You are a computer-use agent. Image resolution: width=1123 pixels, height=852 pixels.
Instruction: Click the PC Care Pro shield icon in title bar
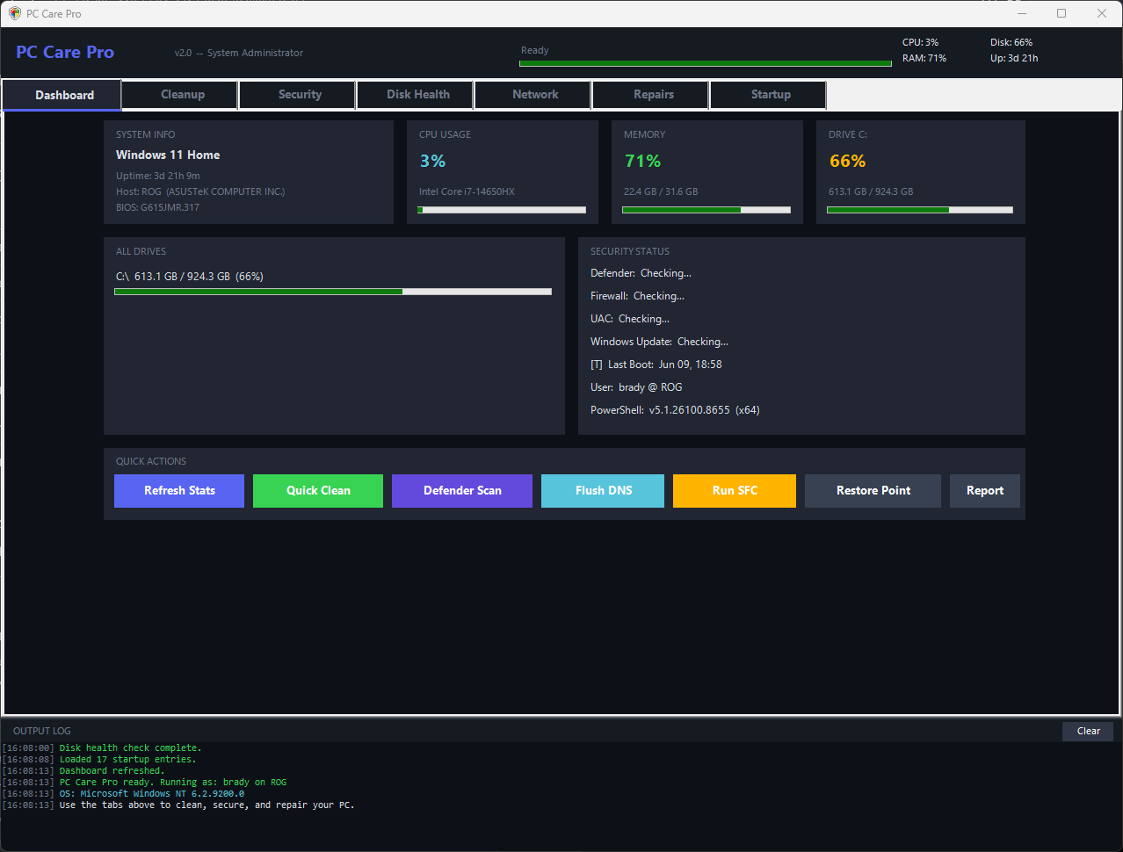pyautogui.click(x=15, y=13)
